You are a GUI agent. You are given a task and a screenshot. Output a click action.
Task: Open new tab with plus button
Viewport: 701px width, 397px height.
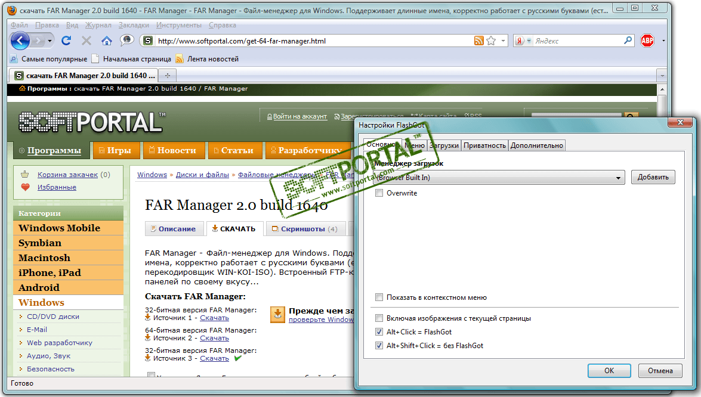pyautogui.click(x=168, y=76)
